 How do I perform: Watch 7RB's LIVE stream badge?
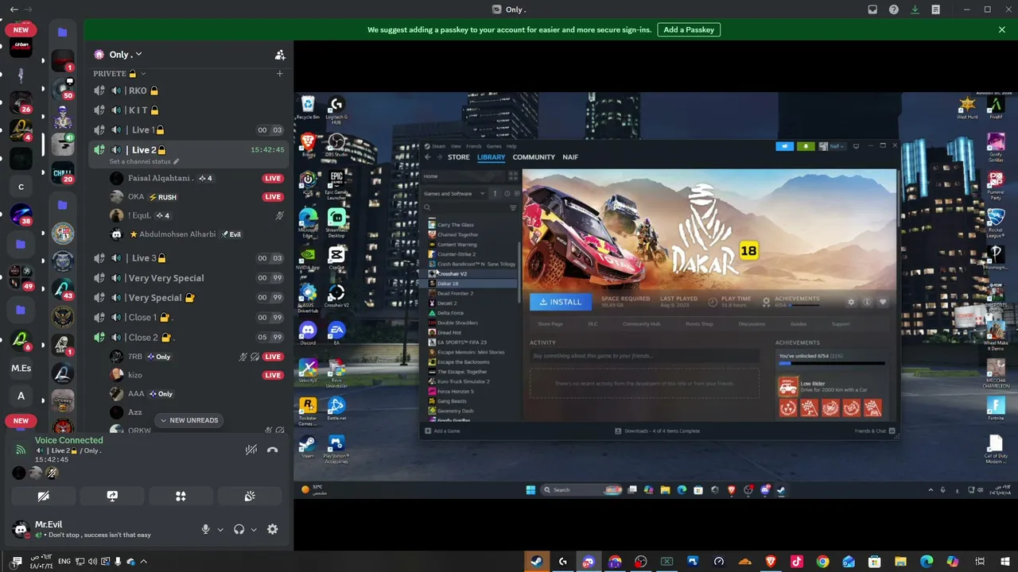pyautogui.click(x=273, y=357)
